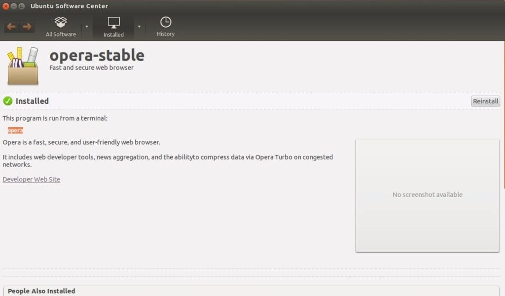The height and width of the screenshot is (296, 505).
Task: Close the Ubuntu Software Center window
Action: 6,6
